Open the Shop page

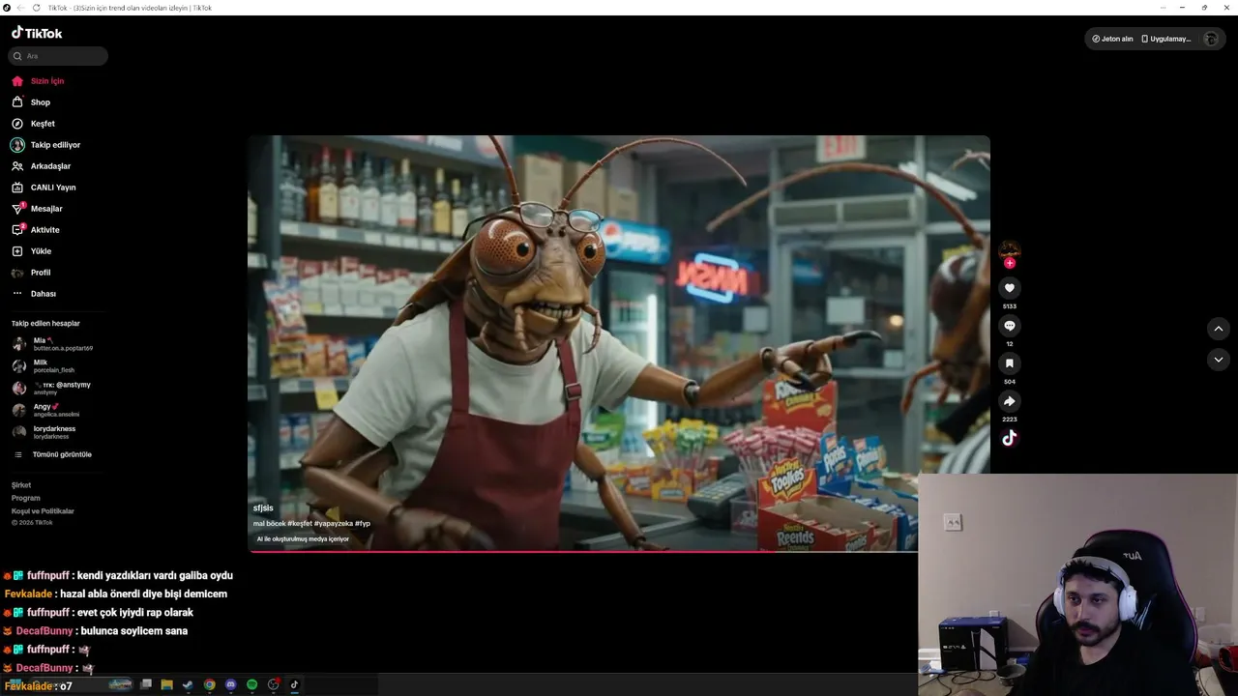[32, 102]
